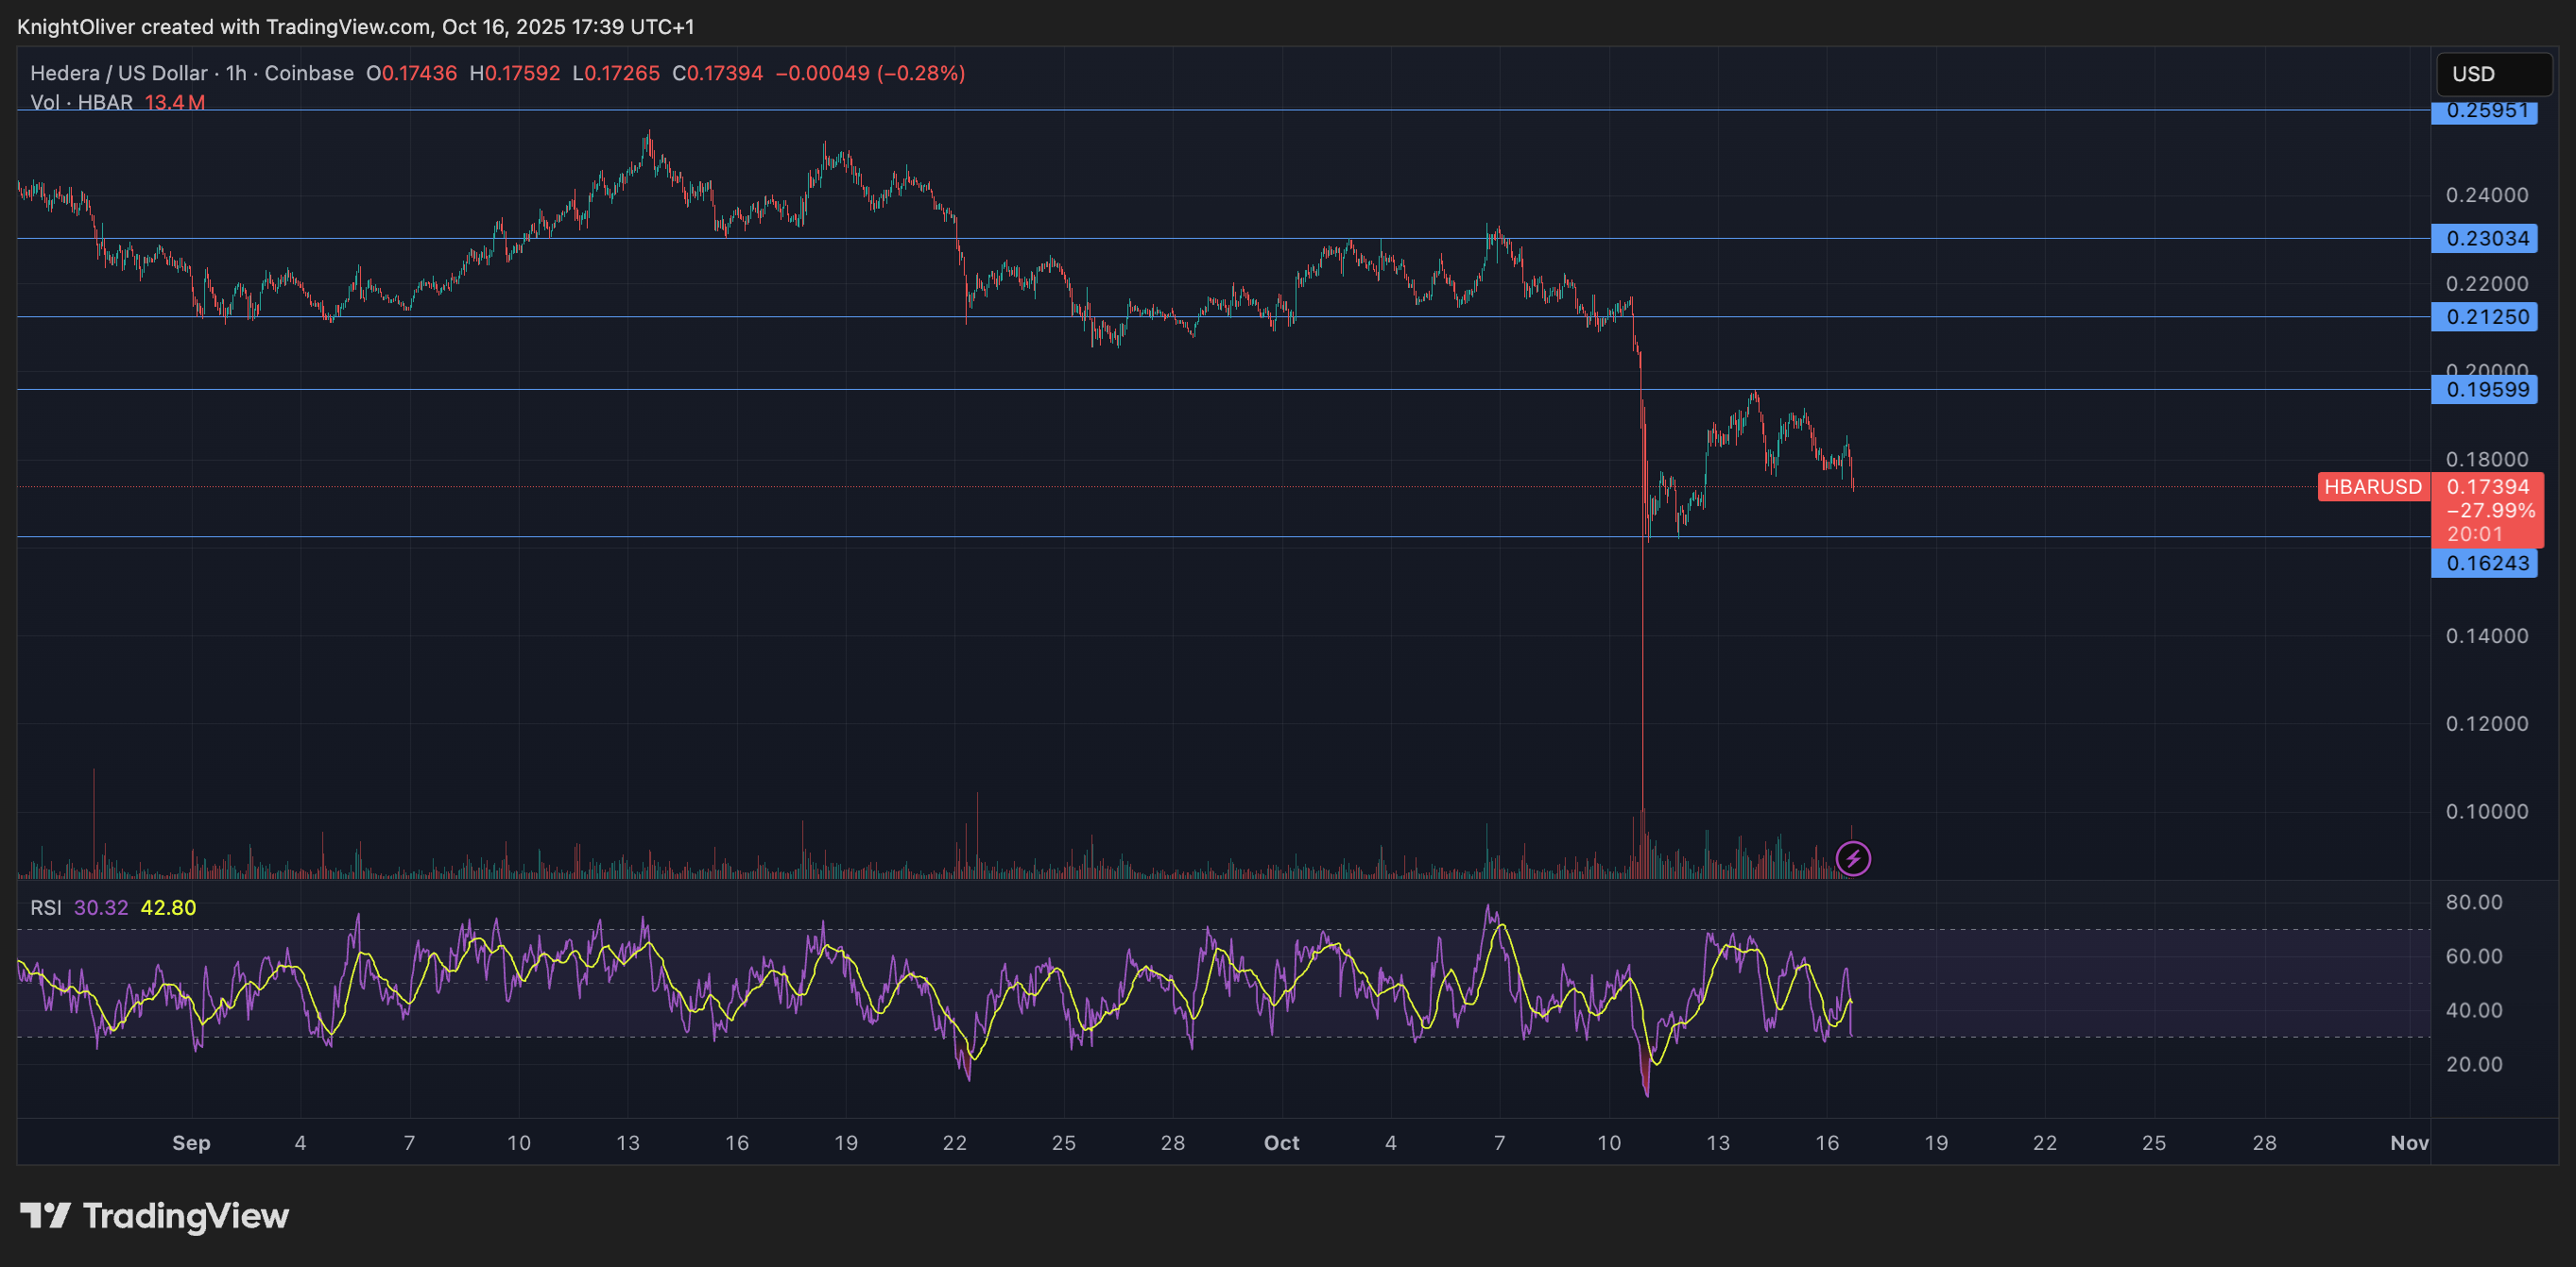2576x1267 pixels.
Task: Select the 0.23034 price level label
Action: [x=2484, y=239]
